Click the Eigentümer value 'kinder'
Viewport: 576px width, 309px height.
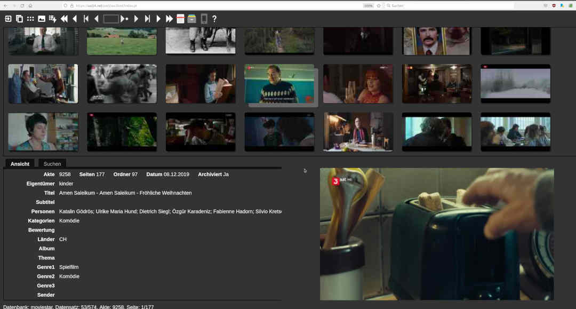pyautogui.click(x=66, y=184)
